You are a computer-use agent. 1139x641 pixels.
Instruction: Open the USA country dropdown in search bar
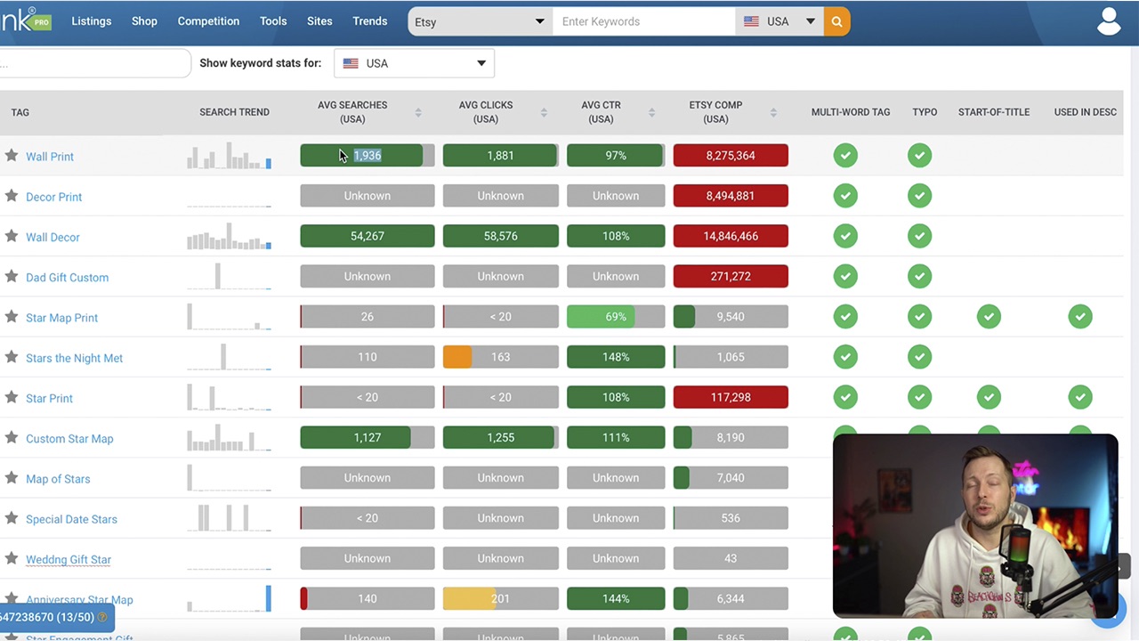780,21
